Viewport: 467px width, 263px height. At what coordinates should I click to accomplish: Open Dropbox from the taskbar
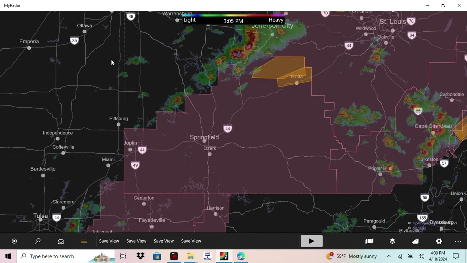[140, 256]
